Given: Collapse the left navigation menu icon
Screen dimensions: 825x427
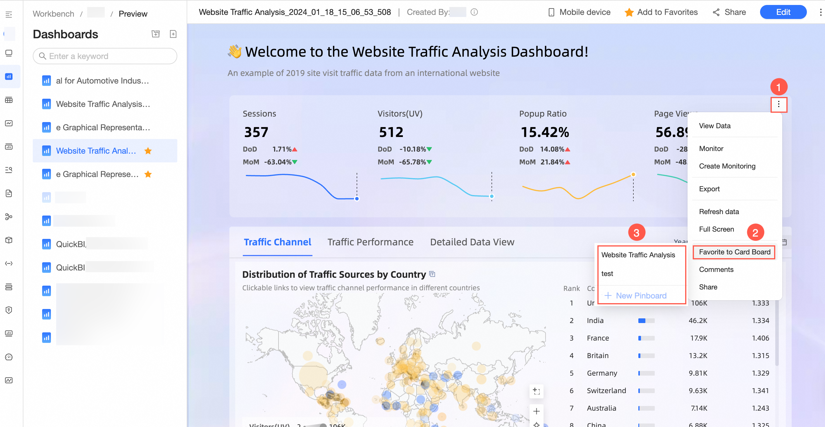Looking at the screenshot, I should 9,14.
